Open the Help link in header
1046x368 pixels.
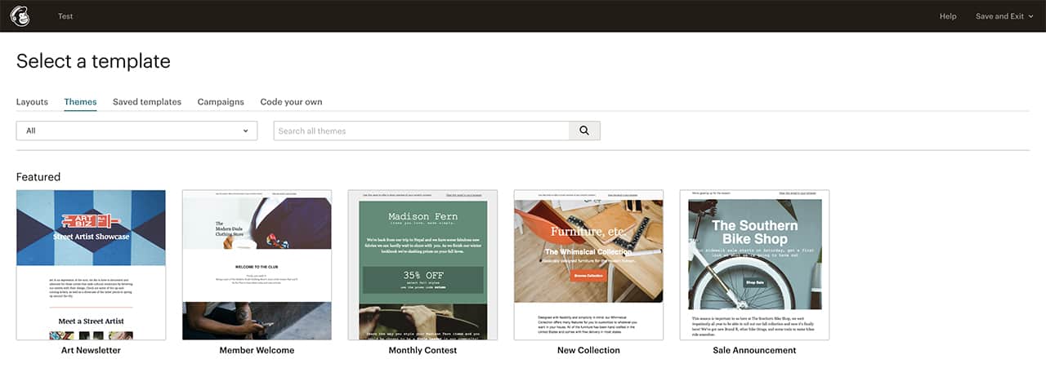[x=947, y=16]
